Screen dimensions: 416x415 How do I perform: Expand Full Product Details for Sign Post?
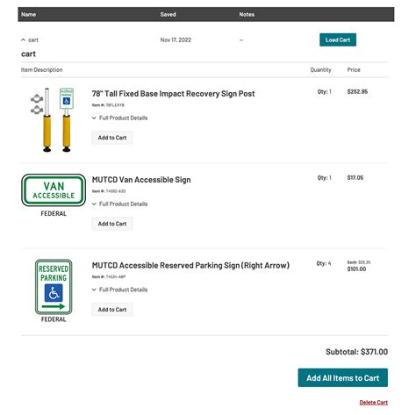click(x=119, y=118)
